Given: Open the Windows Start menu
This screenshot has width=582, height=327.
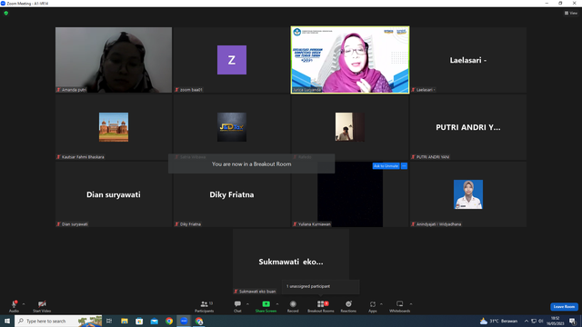Looking at the screenshot, I should 7,321.
